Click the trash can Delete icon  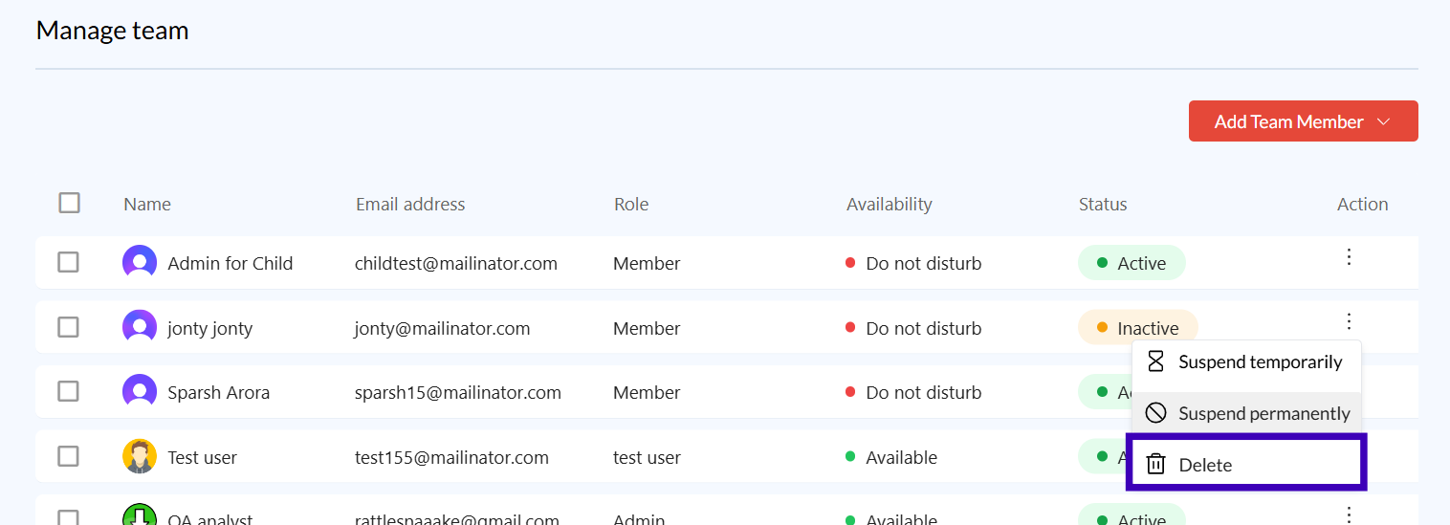tap(1155, 465)
